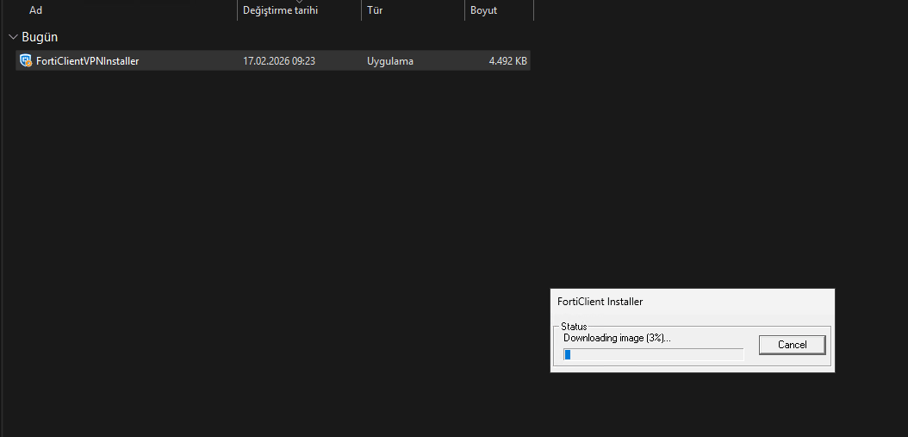Image resolution: width=908 pixels, height=437 pixels.
Task: Select the FortiClientVPNInstaller file name
Action: pyautogui.click(x=88, y=61)
